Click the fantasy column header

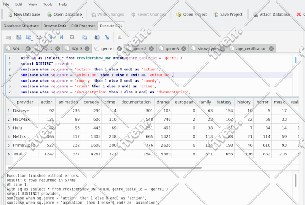(224, 102)
